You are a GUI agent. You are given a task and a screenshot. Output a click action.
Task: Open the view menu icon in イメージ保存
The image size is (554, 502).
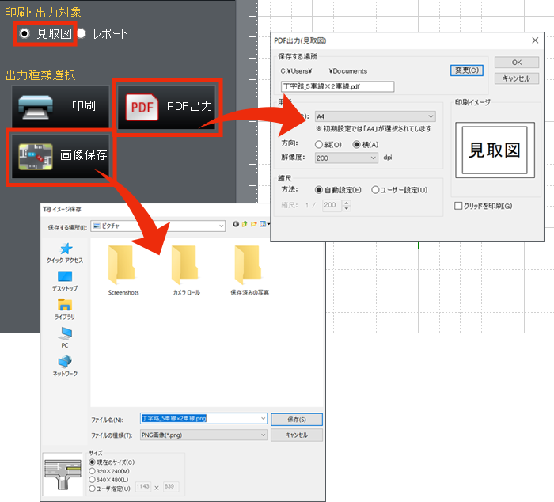[x=264, y=224]
